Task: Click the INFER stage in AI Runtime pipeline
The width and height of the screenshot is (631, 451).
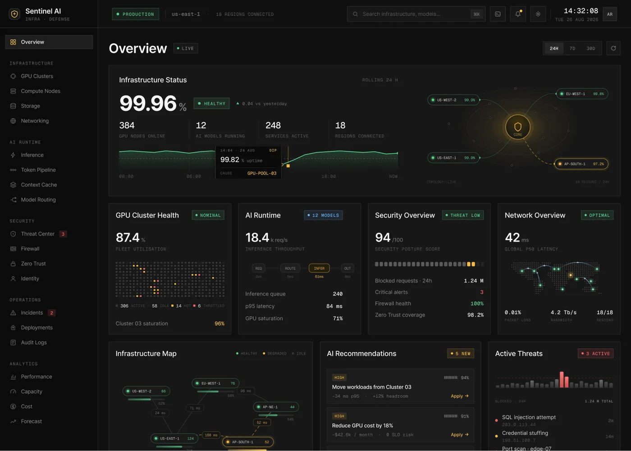Action: [x=319, y=268]
